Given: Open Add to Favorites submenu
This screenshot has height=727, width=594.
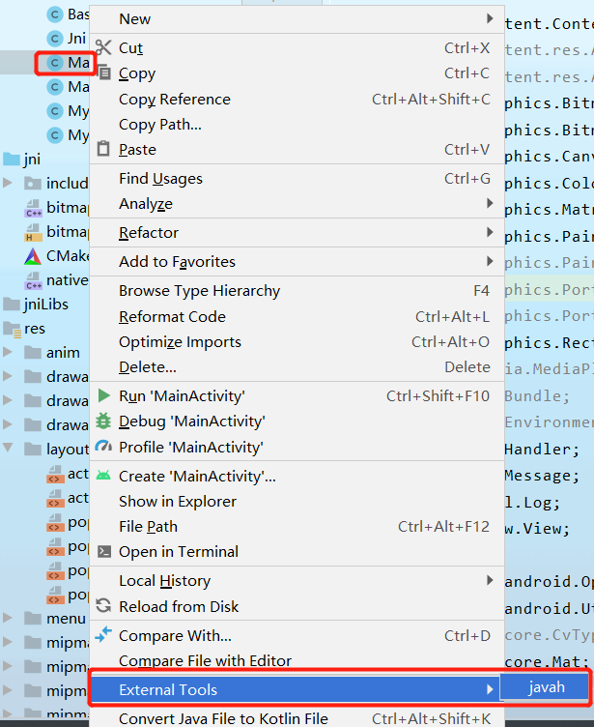Looking at the screenshot, I should [297, 261].
